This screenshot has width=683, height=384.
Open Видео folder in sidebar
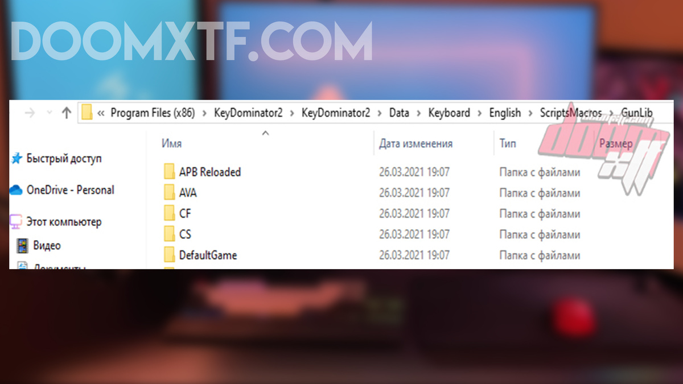coord(47,246)
